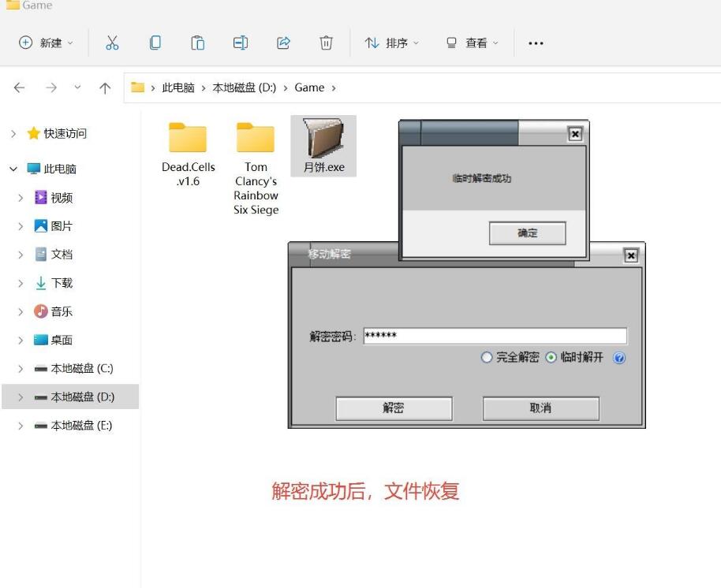Click the Rename icon in toolbar

tap(241, 43)
